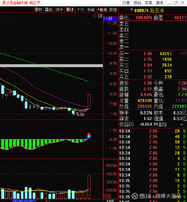Select the 画线 drawing tool
This screenshot has width=187, height=202.
point(70,9)
